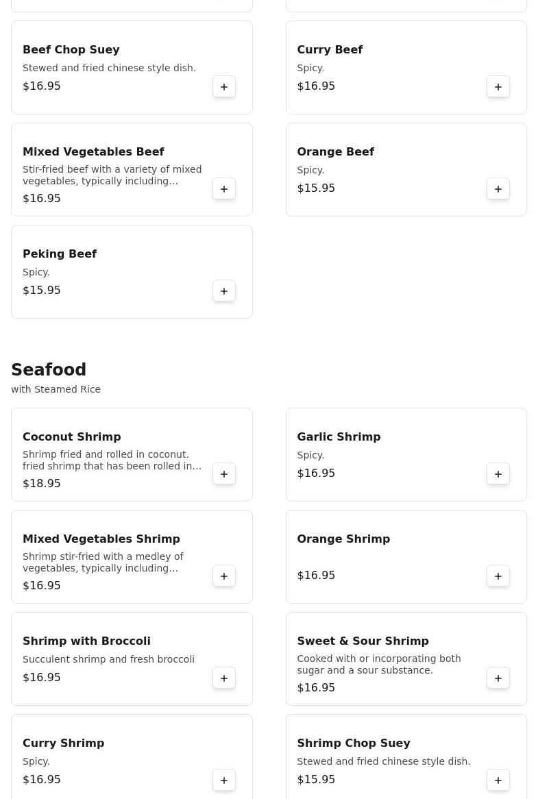Add Beef Chop Suey to order
Screen dimensions: 538x799
(224, 87)
